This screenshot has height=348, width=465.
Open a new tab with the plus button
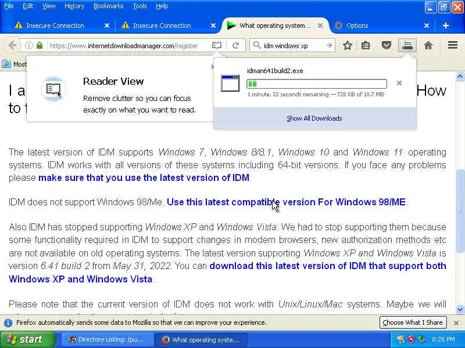pos(445,26)
